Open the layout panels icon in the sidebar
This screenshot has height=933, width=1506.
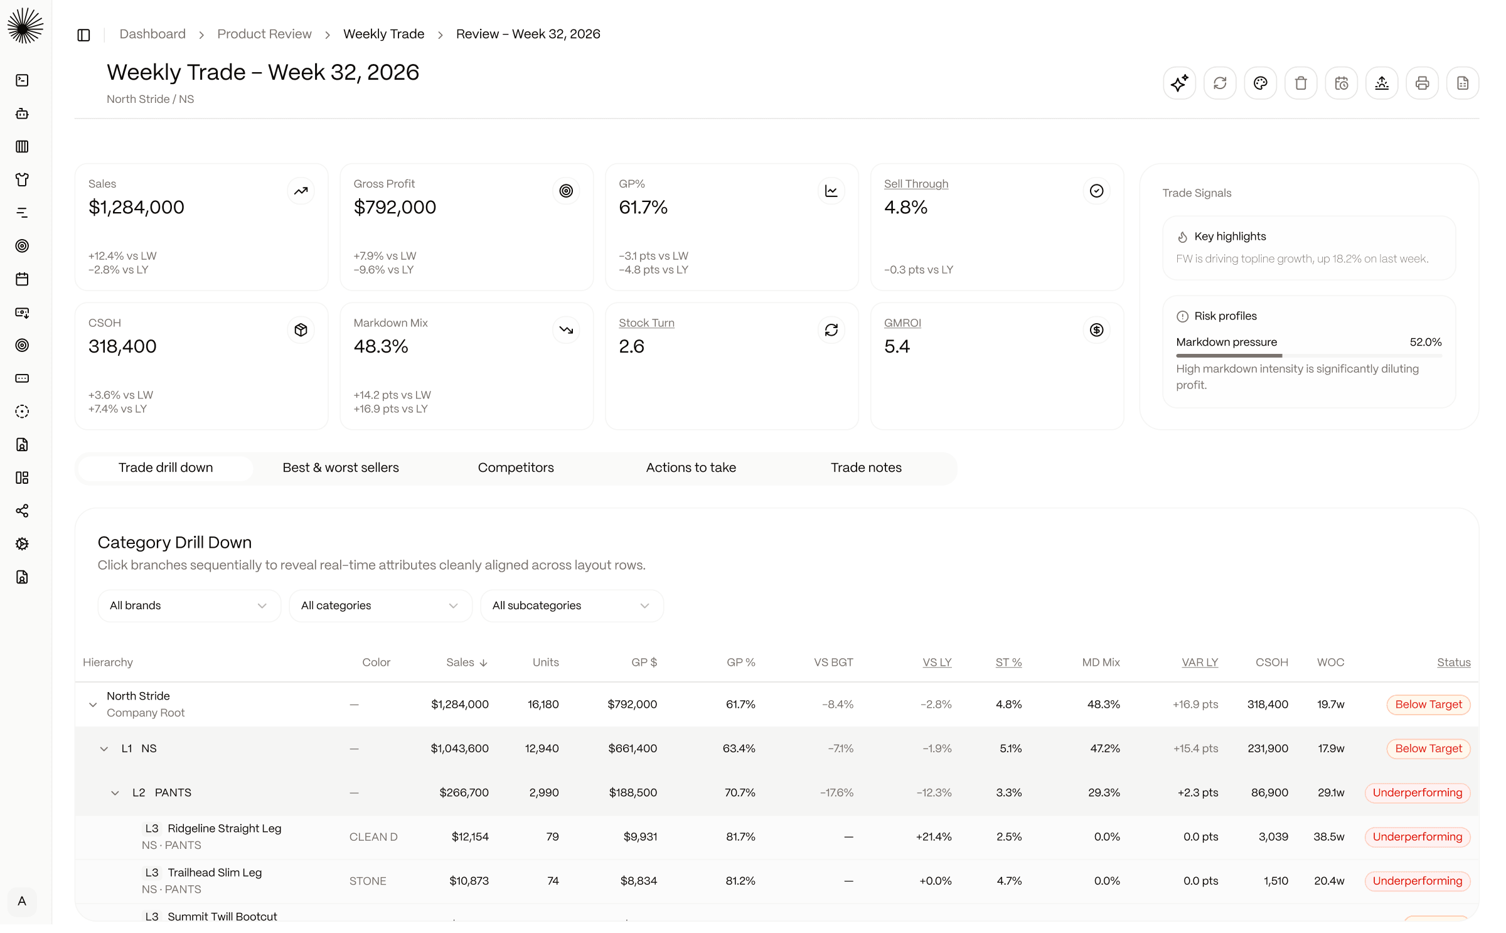pyautogui.click(x=22, y=477)
